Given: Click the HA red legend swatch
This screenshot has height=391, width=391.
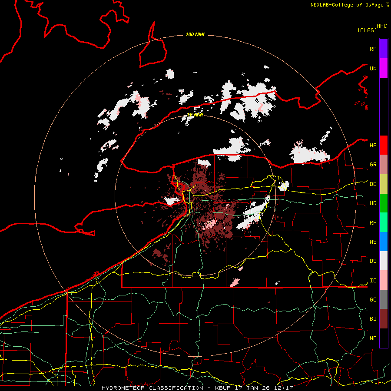Looking at the screenshot, I should tap(384, 145).
